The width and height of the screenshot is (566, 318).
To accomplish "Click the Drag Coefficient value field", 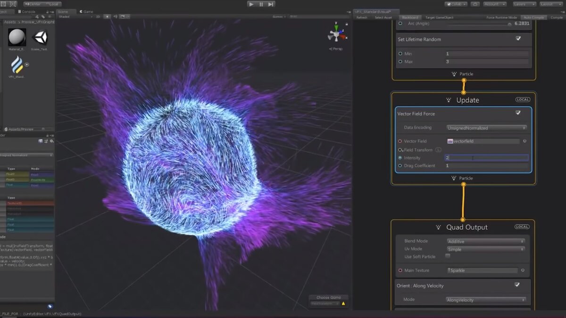I will pyautogui.click(x=486, y=166).
